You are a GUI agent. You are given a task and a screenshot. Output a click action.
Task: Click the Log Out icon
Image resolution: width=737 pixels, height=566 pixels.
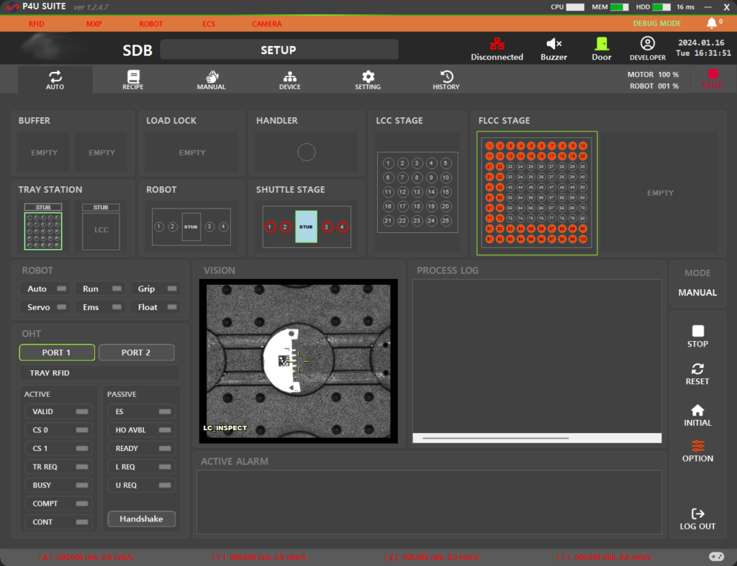[697, 513]
